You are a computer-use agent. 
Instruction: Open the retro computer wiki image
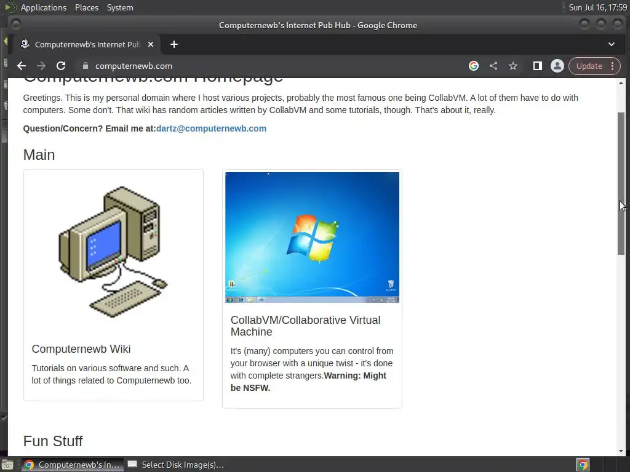point(113,252)
